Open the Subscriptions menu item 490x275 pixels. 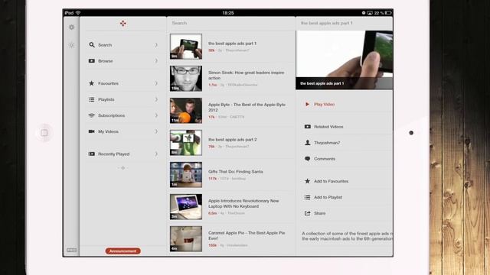[x=122, y=115]
